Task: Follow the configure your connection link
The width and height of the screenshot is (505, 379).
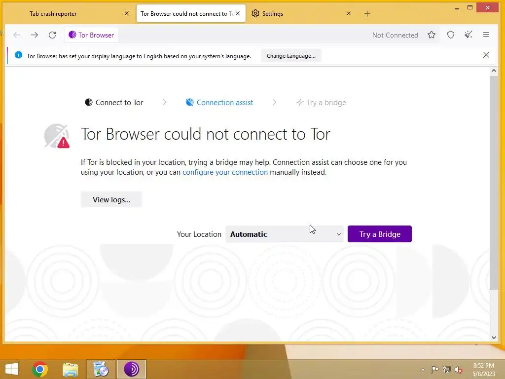Action: tap(225, 172)
